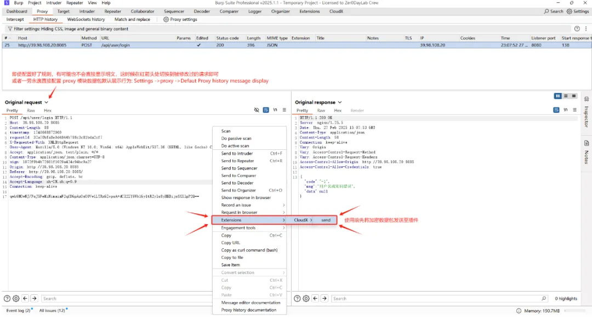
Task: Open Notes side panel icon
Action: coord(587,143)
